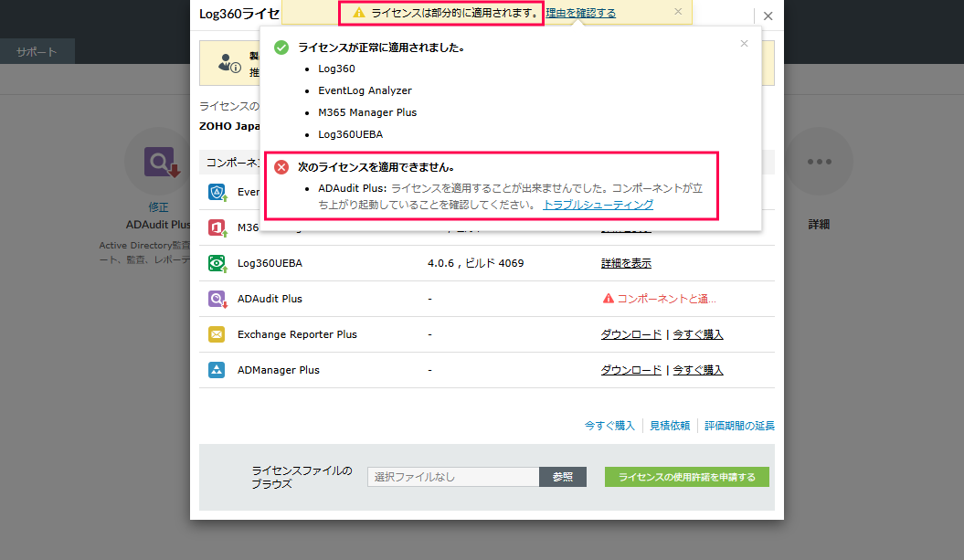
Task: Close the Log360 license dialog
Action: pos(768,16)
